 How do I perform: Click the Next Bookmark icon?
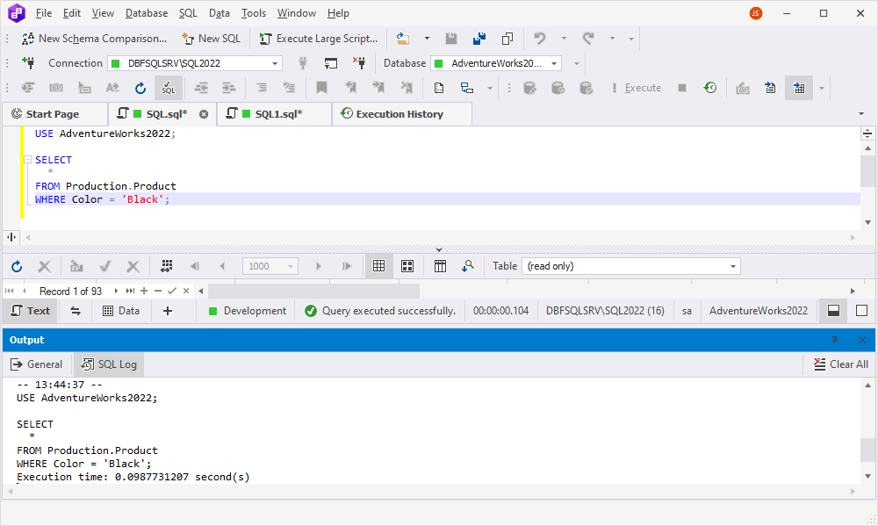pyautogui.click(x=378, y=88)
